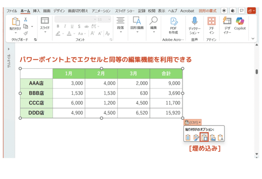Switch to the 図形の書式 tab
This screenshot has width=262, height=179.
(207, 11)
